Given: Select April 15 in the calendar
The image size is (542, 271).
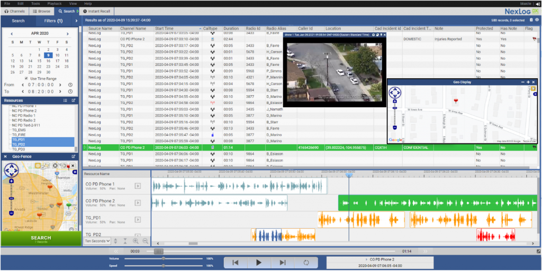Looking at the screenshot, I should click(x=39, y=61).
